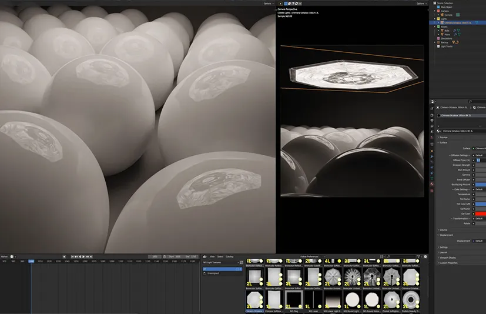486x314 pixels.
Task: Click the auto keying record button
Action: tap(65, 256)
